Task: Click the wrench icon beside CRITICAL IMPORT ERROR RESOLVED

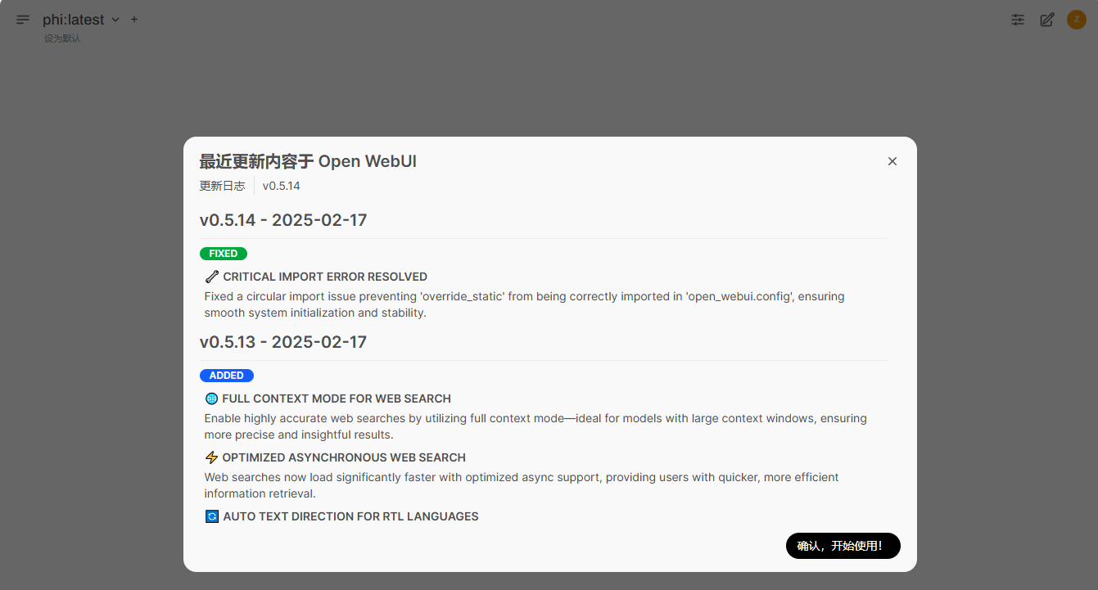Action: pyautogui.click(x=212, y=277)
